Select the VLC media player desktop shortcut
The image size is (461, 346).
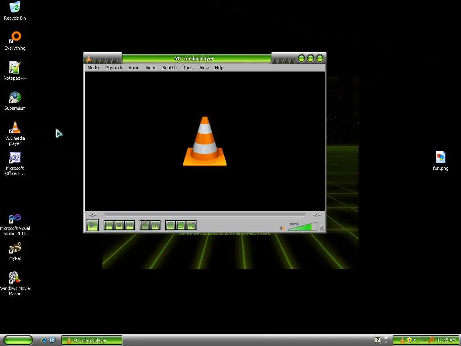coord(15,134)
